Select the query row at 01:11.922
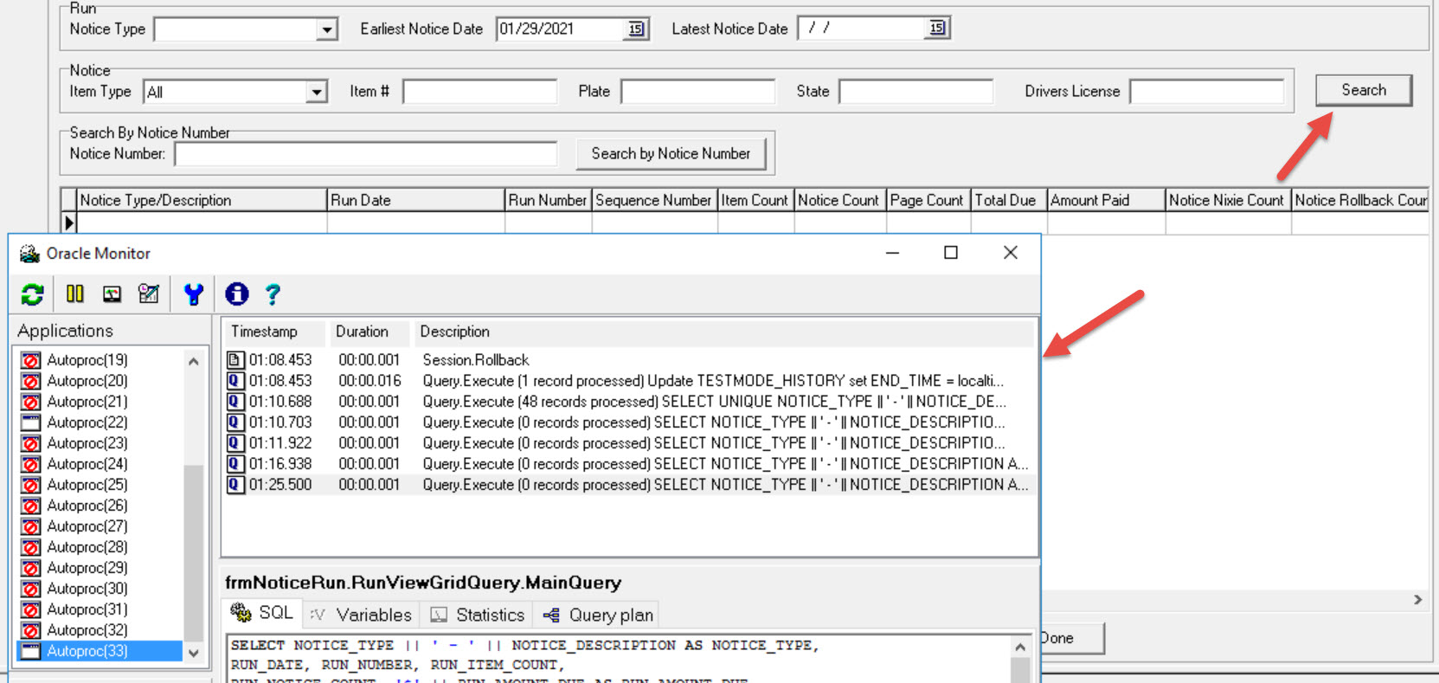 (629, 442)
